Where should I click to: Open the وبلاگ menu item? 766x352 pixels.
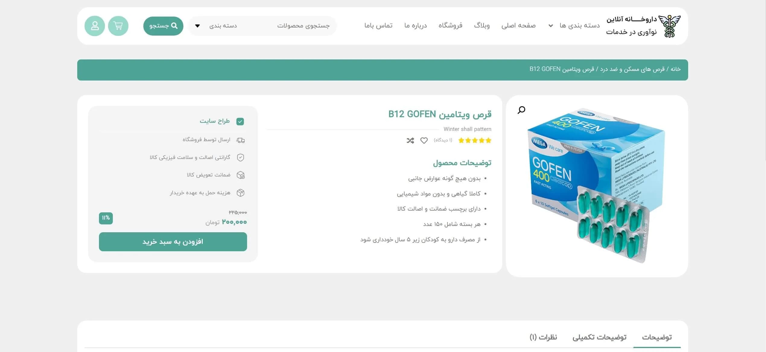coord(482,26)
